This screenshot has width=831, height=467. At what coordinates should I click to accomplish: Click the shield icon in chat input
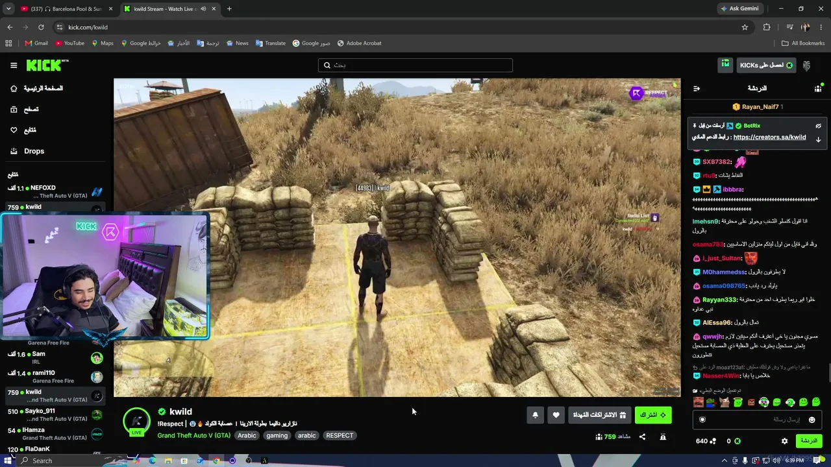point(702,420)
